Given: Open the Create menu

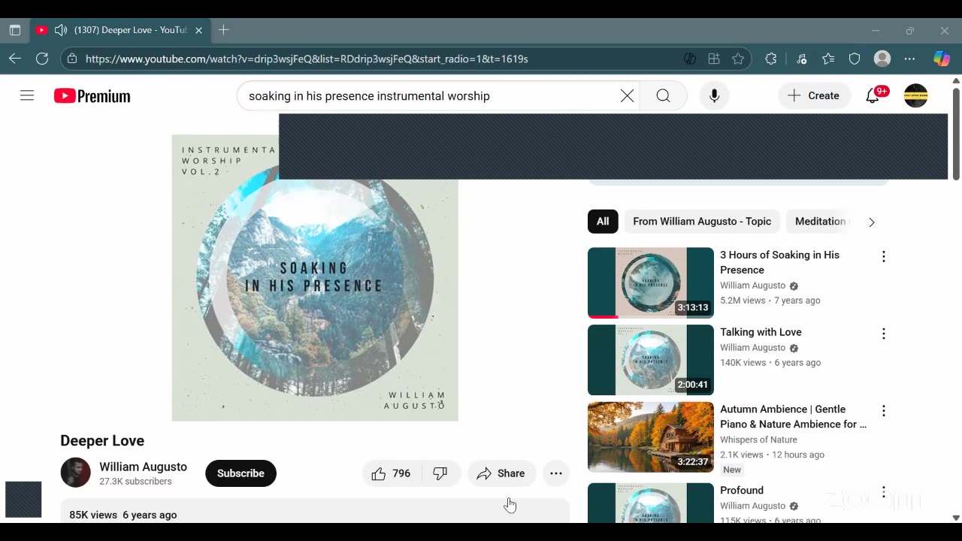Looking at the screenshot, I should pos(814,95).
